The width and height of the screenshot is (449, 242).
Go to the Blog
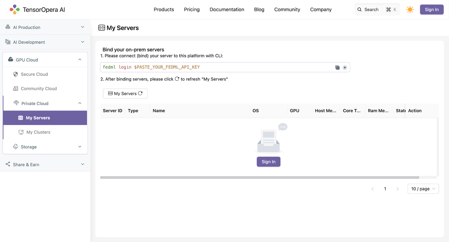tap(259, 9)
